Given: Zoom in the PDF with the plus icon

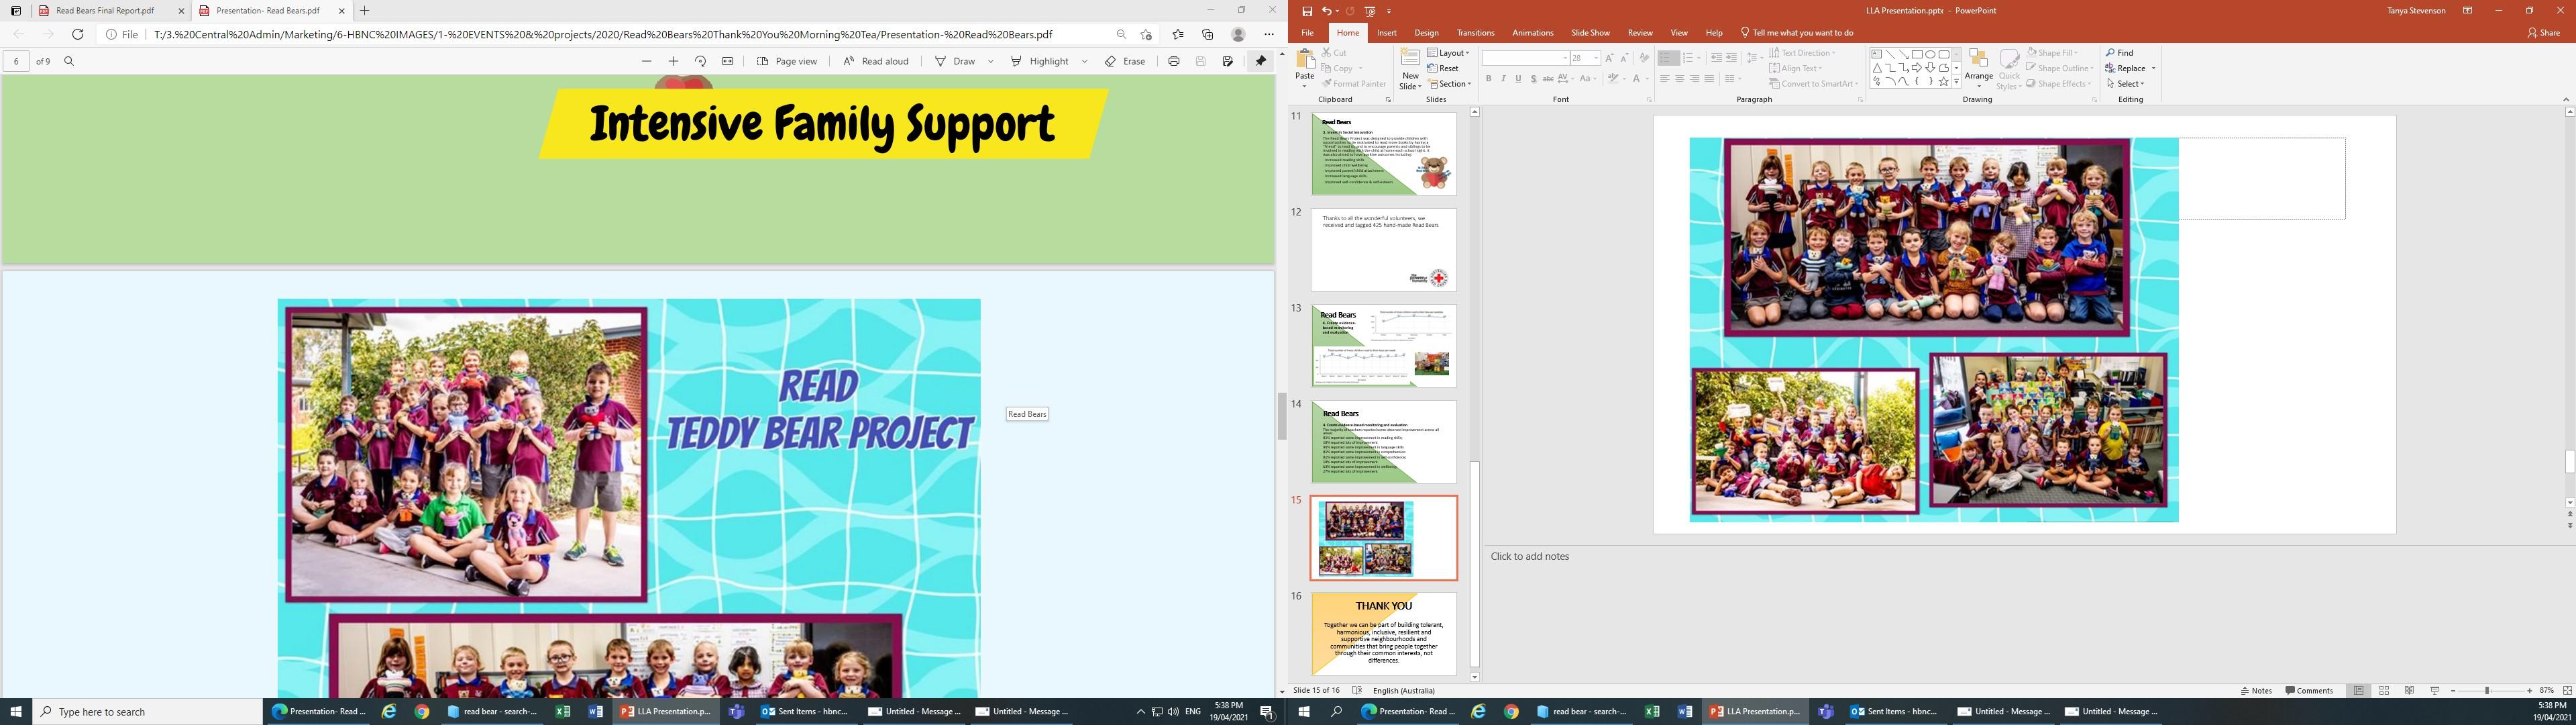Looking at the screenshot, I should pyautogui.click(x=673, y=61).
